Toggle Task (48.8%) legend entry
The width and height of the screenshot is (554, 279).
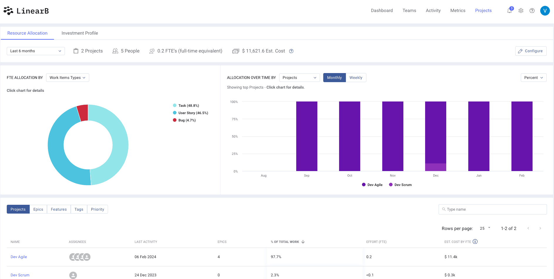[186, 106]
